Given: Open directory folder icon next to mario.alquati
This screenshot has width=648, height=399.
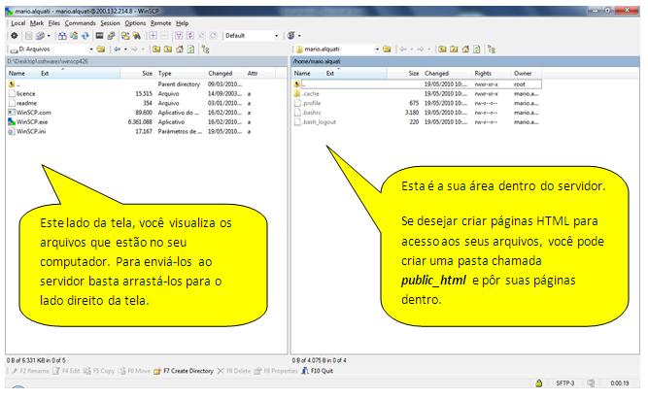Looking at the screenshot, I should 387,50.
